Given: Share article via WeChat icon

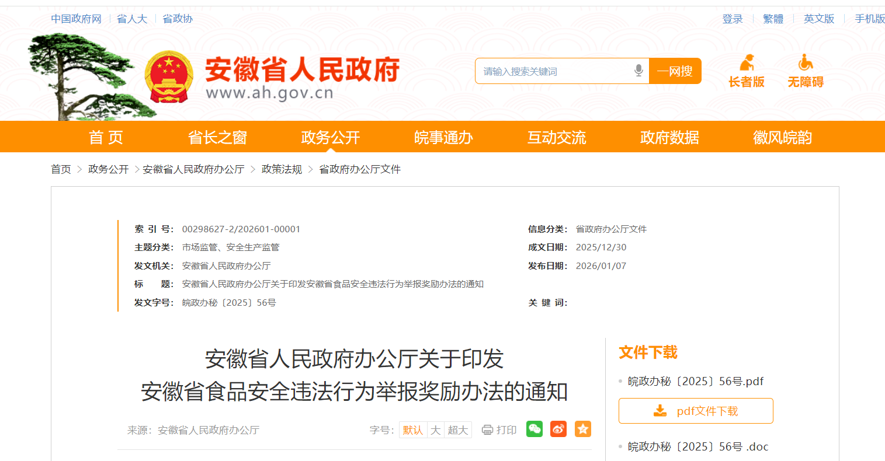Looking at the screenshot, I should tap(534, 429).
